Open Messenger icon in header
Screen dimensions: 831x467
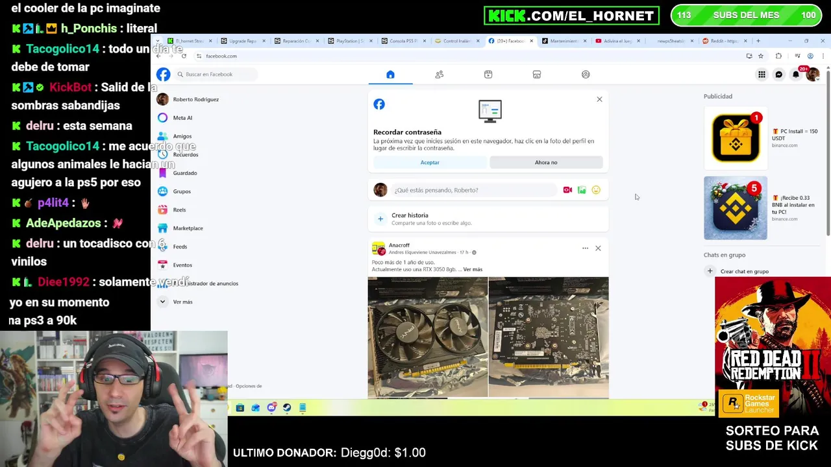pyautogui.click(x=779, y=75)
